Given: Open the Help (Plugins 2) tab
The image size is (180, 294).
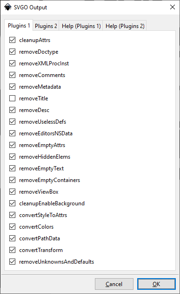Looking at the screenshot, I should tap(125, 26).
